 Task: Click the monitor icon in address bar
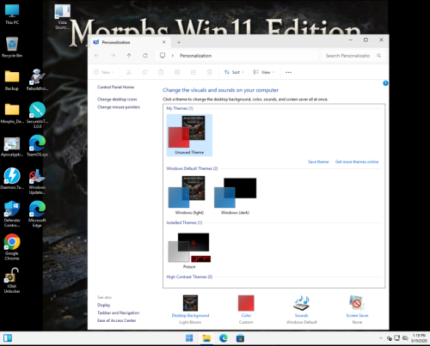pyautogui.click(x=163, y=55)
